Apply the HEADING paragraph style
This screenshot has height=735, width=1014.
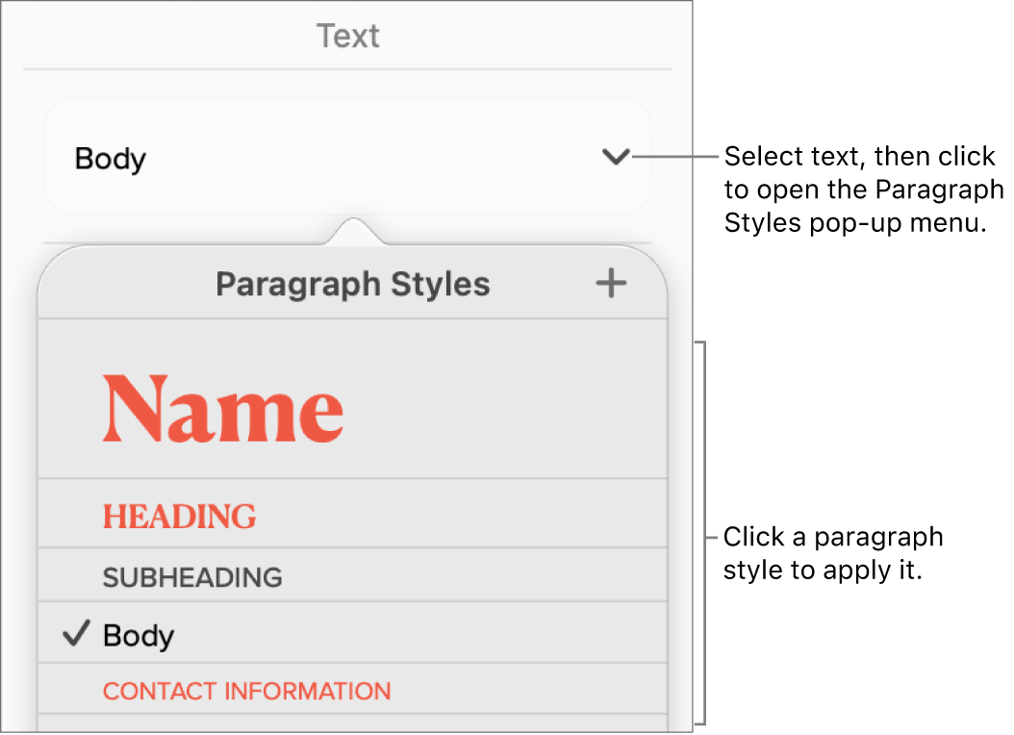(x=179, y=517)
